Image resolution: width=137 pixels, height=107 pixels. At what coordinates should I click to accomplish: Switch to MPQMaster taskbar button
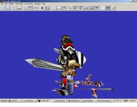pyautogui.click(x=90, y=101)
